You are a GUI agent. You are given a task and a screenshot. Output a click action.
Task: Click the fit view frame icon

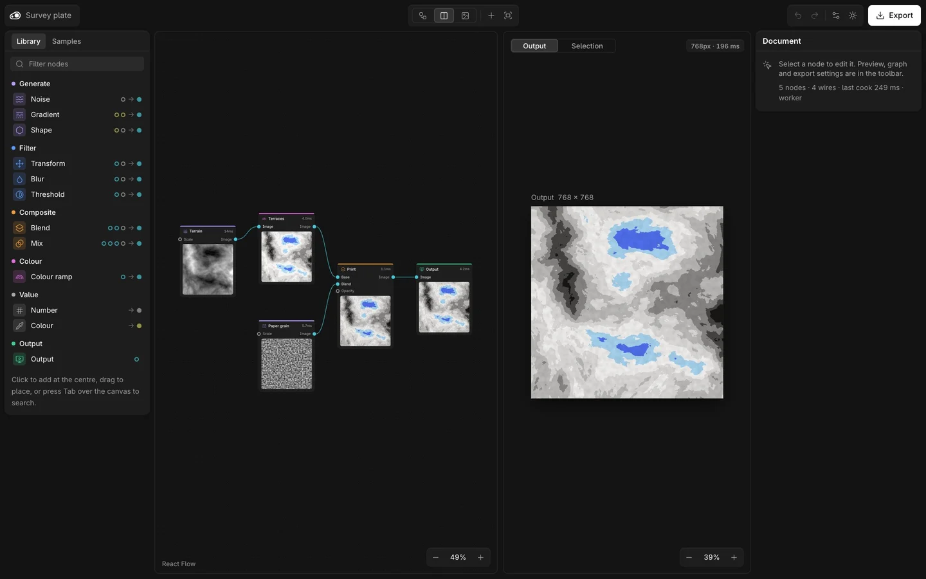coord(508,15)
